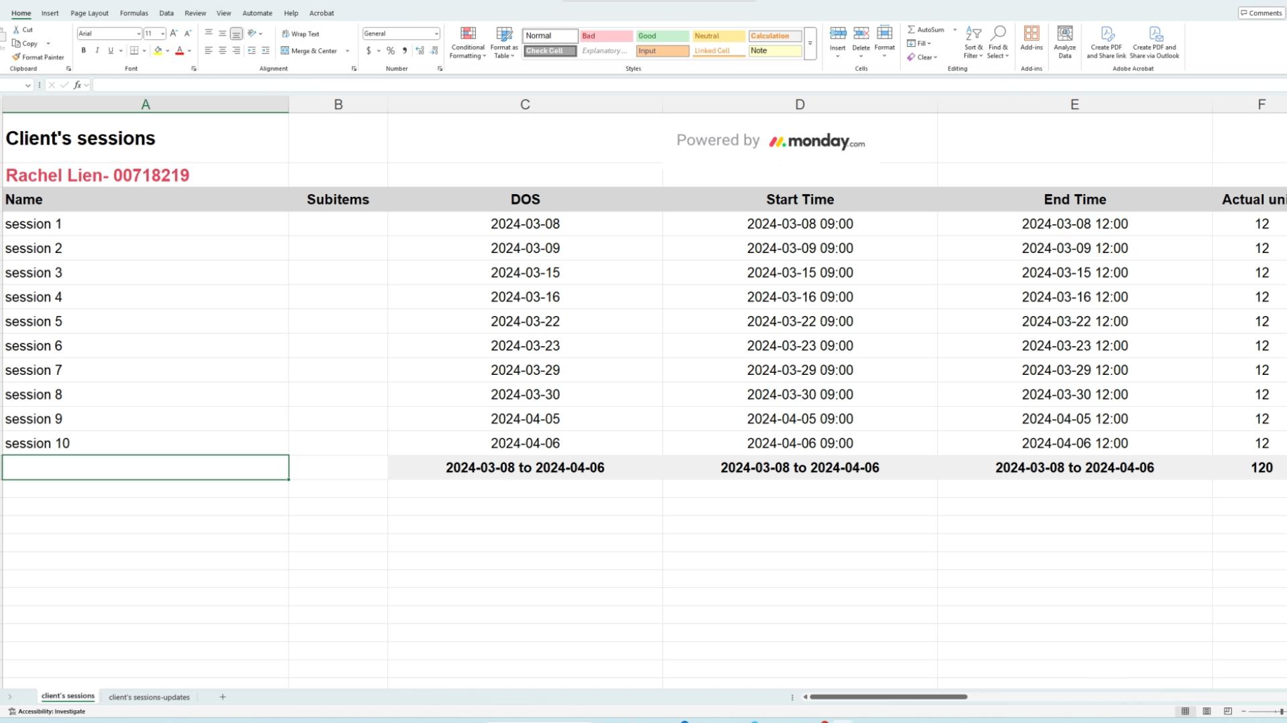Click the Comments button
The image size is (1287, 723).
[1261, 13]
